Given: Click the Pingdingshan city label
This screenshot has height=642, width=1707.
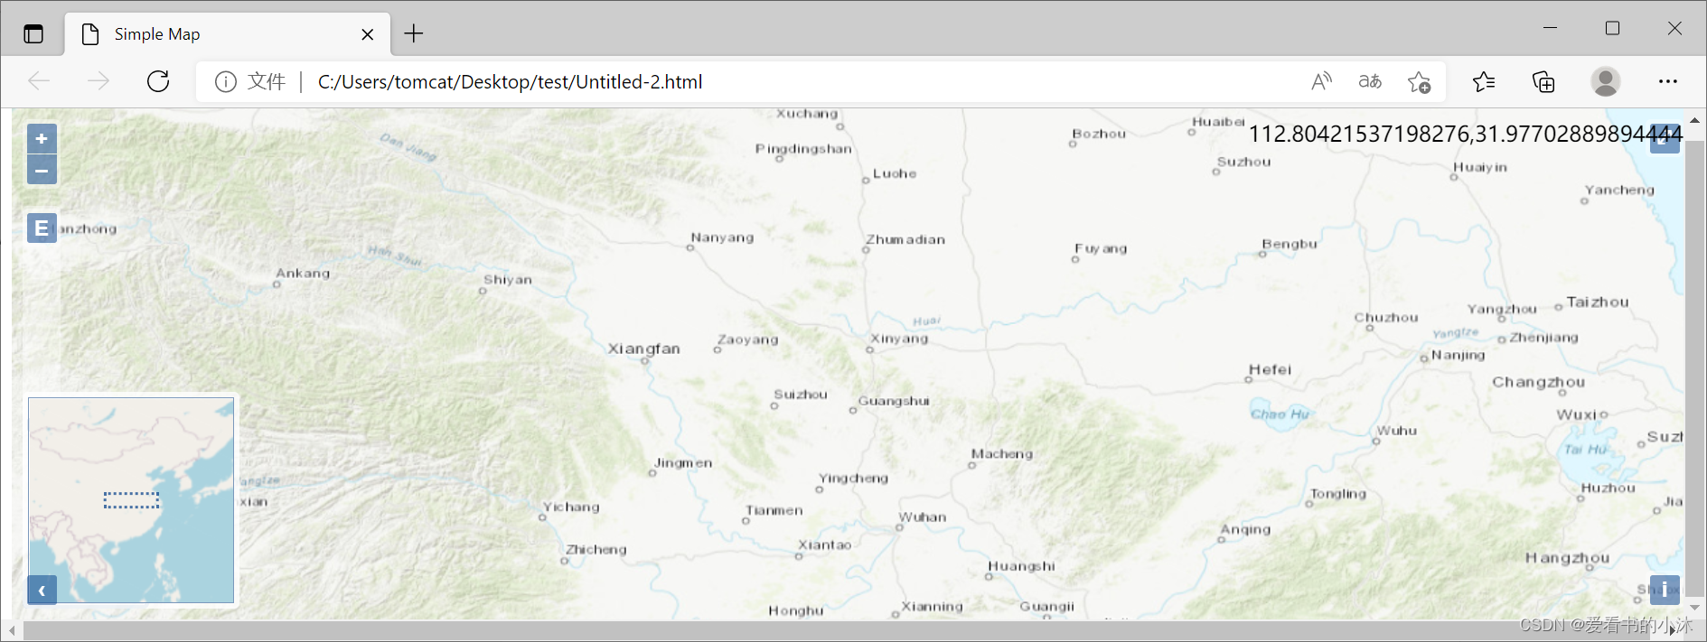Looking at the screenshot, I should point(803,149).
